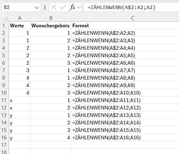Select cell A16 containing y
179x154 pixels.
pyautogui.click(x=20, y=138)
